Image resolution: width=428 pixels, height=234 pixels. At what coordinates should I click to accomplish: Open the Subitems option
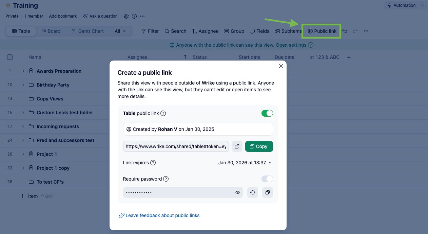click(x=288, y=31)
